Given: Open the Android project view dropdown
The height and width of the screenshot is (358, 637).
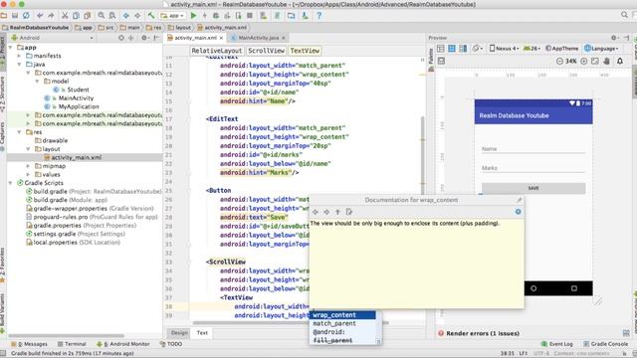Looking at the screenshot, I should click(x=53, y=38).
